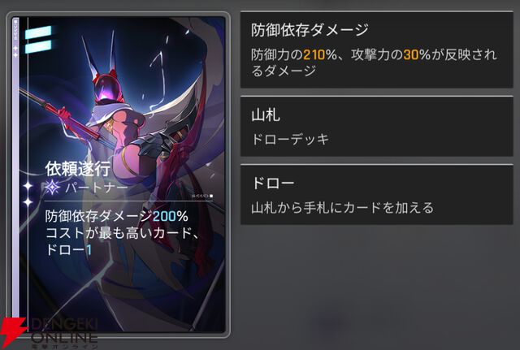520x350 pixels.
Task: Open the 山札 tooltip panel header
Action: [x=266, y=115]
